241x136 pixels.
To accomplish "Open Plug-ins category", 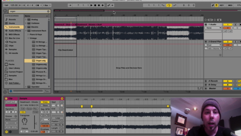I will [x=12, y=42].
